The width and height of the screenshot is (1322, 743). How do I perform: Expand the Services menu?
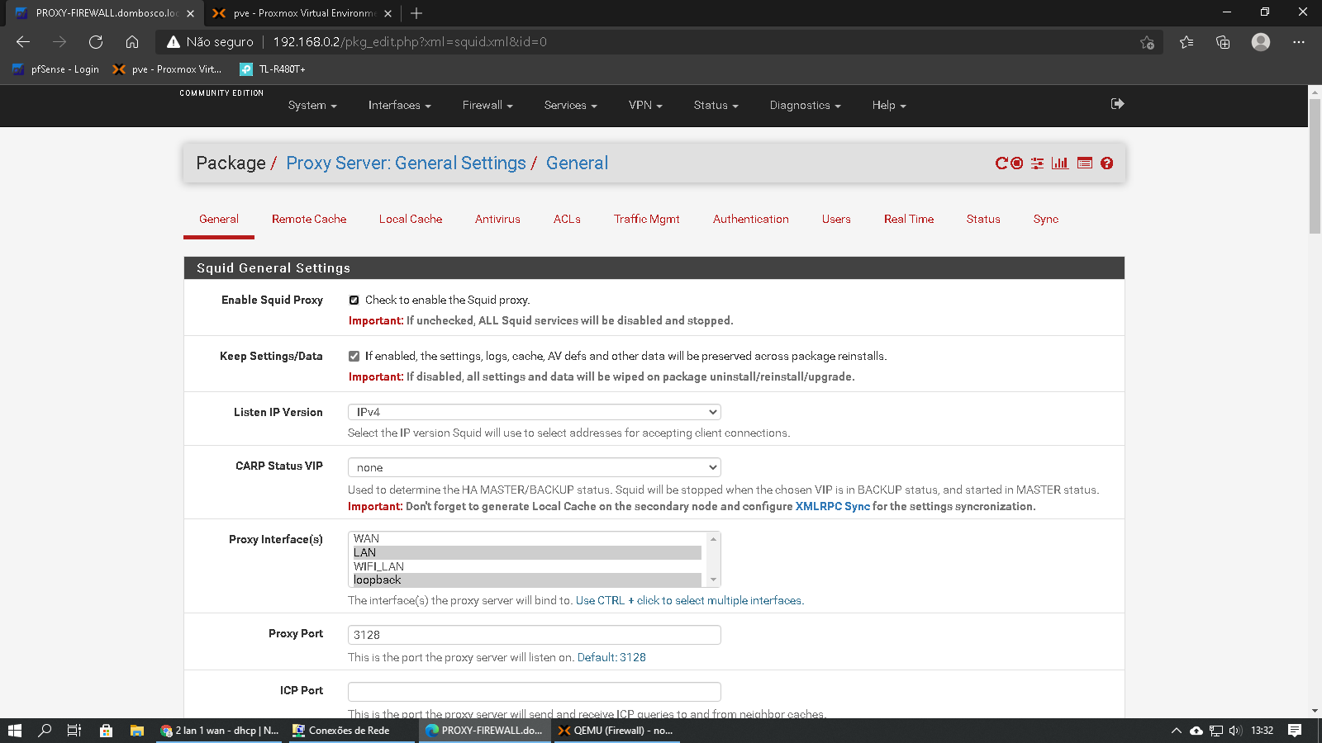570,106
